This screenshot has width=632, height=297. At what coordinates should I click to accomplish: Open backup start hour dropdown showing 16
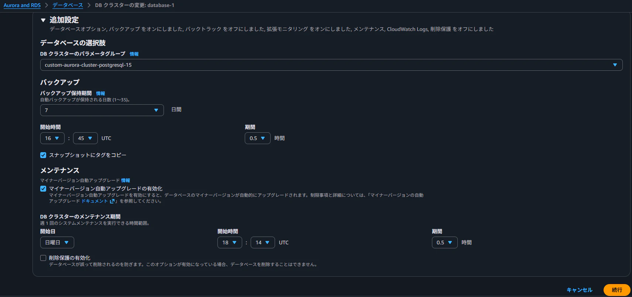pos(52,138)
